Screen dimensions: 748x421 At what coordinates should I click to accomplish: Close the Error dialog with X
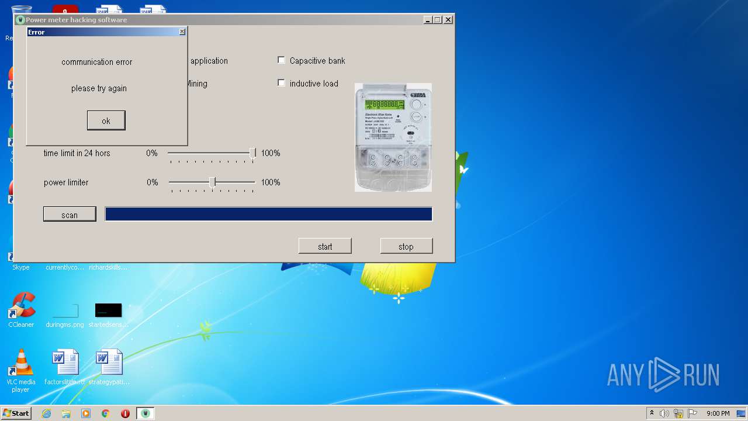pyautogui.click(x=182, y=32)
